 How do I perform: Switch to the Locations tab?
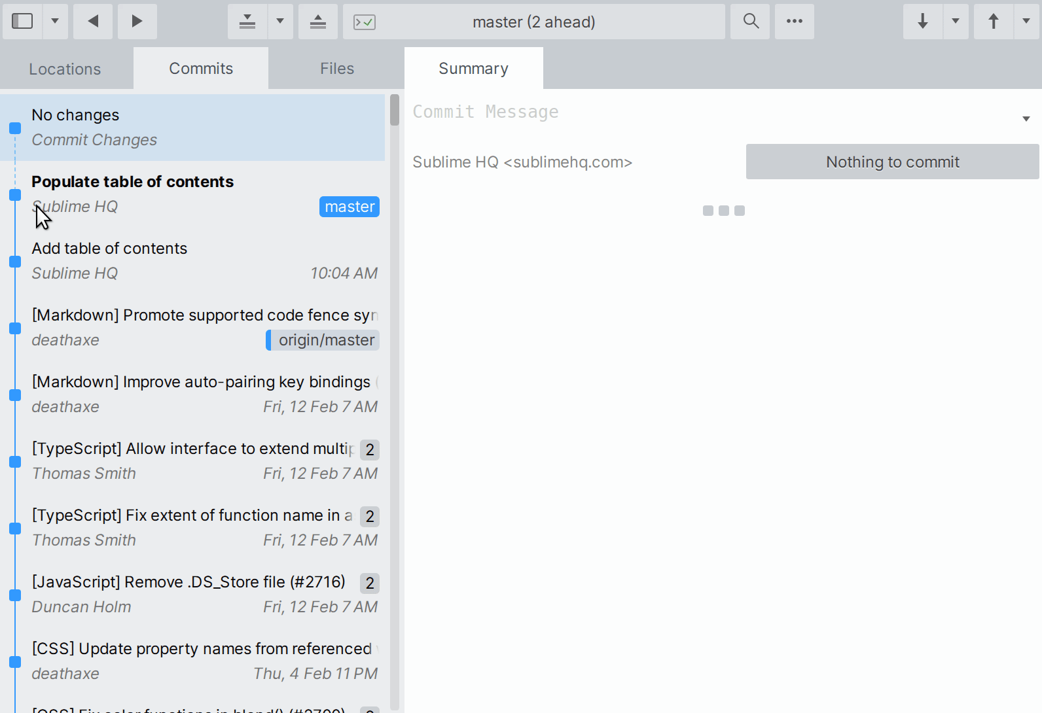tap(65, 69)
